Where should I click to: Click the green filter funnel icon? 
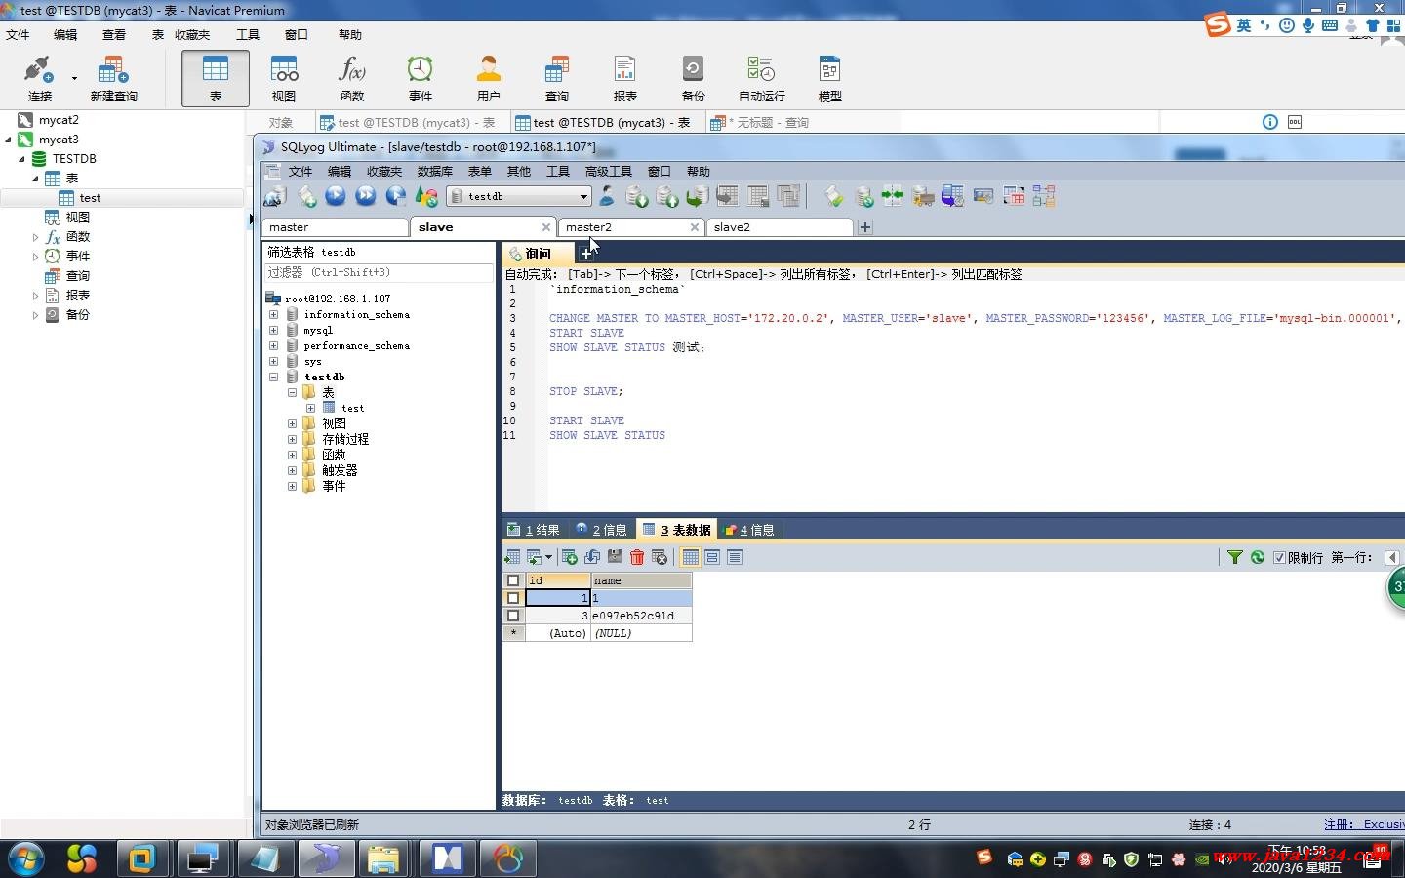(1234, 557)
